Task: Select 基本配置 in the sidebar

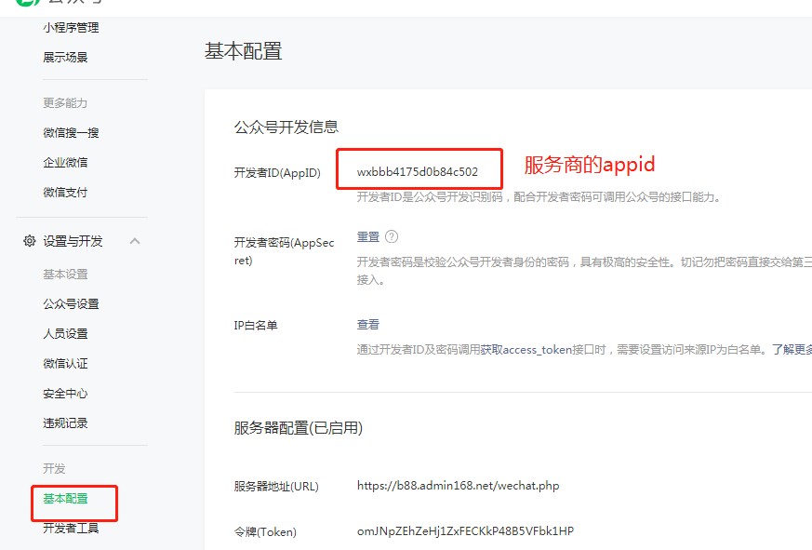Action: [x=65, y=499]
